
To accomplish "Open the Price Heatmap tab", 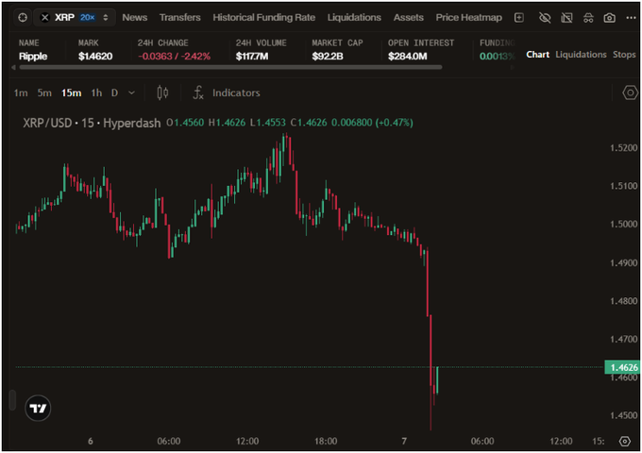I will pyautogui.click(x=469, y=18).
